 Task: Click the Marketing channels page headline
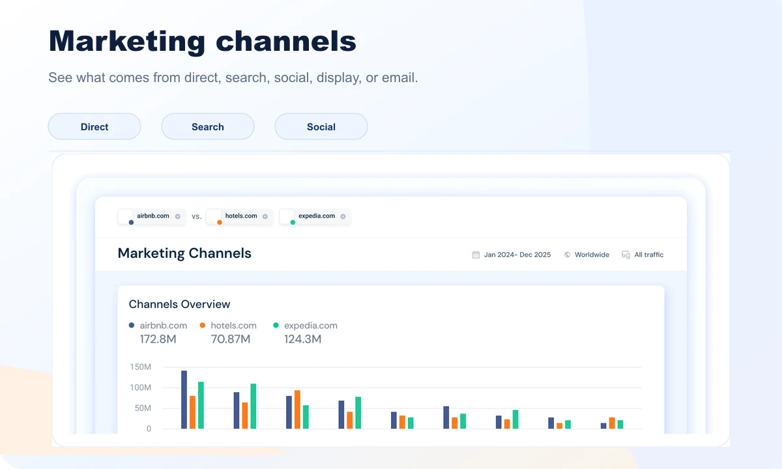coord(203,41)
